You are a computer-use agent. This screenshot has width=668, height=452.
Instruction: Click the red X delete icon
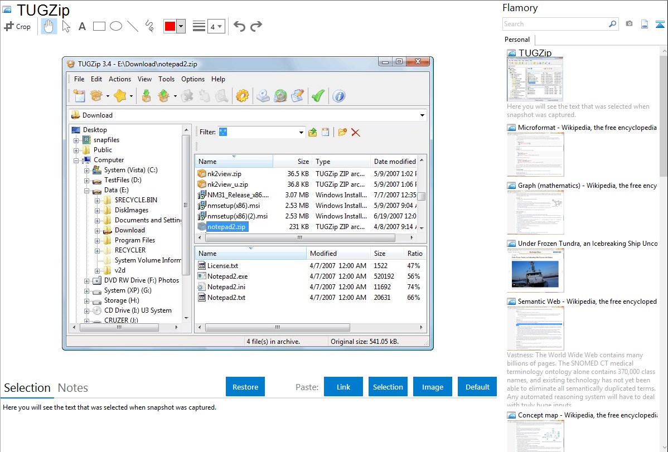(x=356, y=133)
